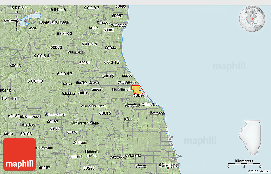Click the red maphill logo

(x=19, y=154)
